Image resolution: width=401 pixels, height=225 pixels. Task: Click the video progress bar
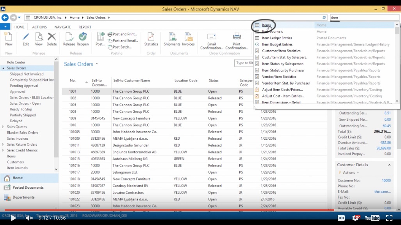coord(201,210)
